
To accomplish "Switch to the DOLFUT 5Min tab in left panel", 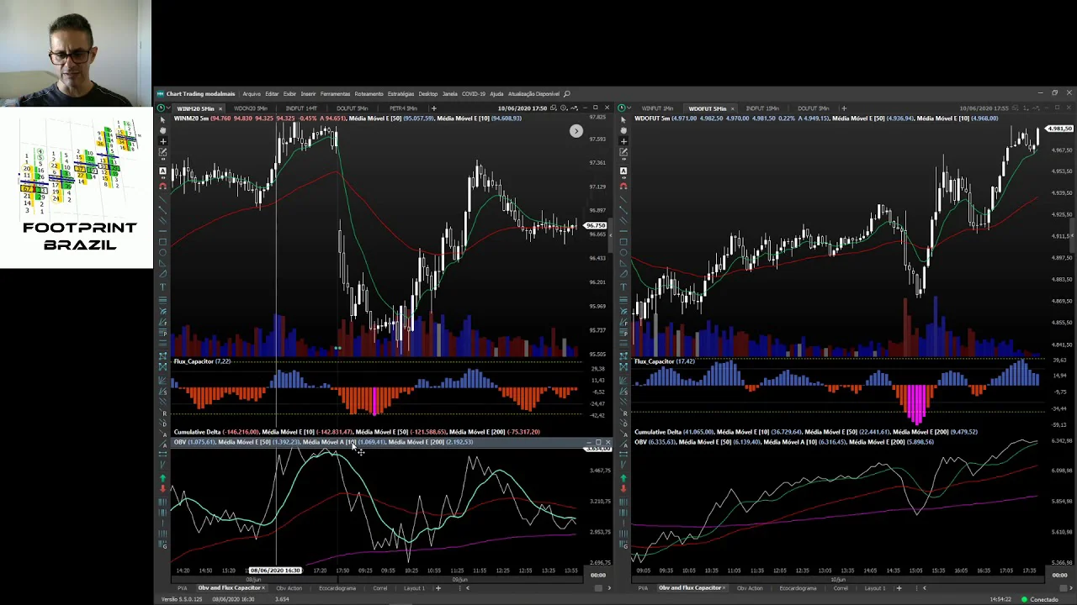I will (x=352, y=108).
